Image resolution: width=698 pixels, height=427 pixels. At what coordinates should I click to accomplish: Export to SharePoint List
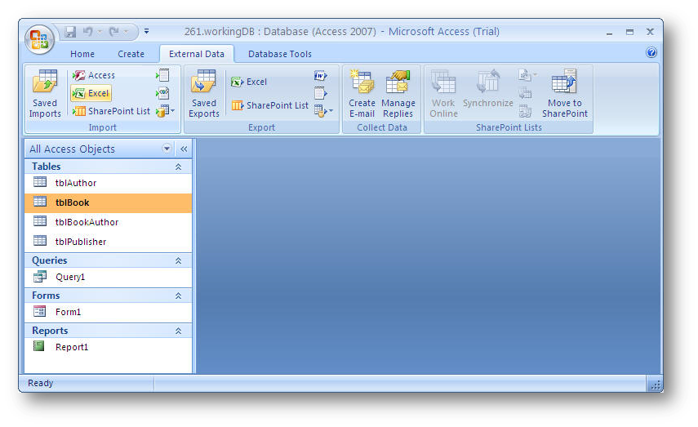269,105
